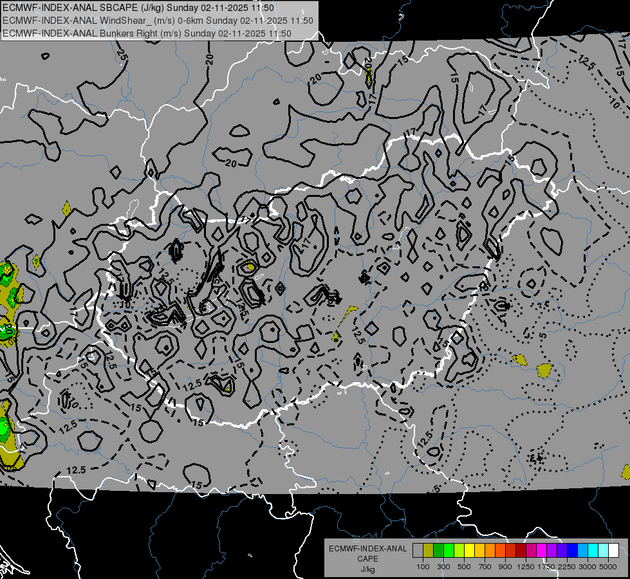Pick the pure blue legend swatch
Image resolution: width=630 pixels, height=579 pixels.
(572, 551)
